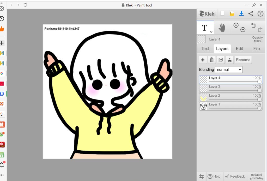Click the 'Layer 2' name label
This screenshot has width=267, height=181.
[x=214, y=95]
